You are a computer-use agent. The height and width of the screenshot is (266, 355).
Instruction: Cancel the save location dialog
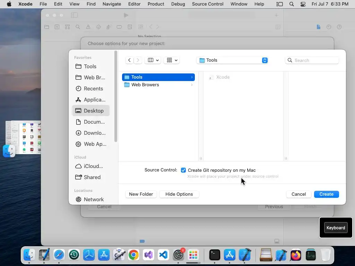[298, 194]
